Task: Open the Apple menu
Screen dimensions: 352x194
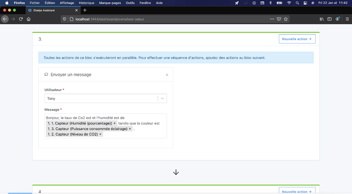Action: (x=7, y=3)
